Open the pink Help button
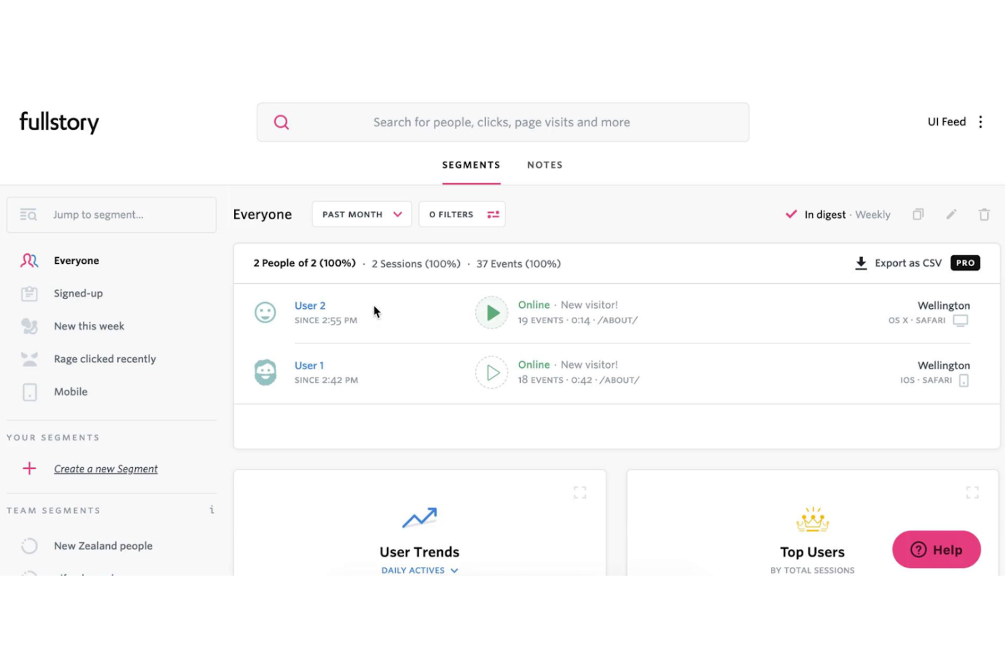 [936, 550]
